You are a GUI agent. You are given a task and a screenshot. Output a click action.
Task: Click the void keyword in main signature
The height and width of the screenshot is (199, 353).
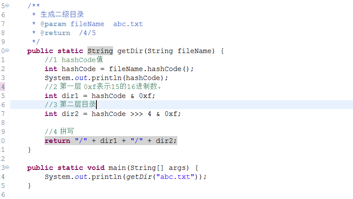click(96, 168)
